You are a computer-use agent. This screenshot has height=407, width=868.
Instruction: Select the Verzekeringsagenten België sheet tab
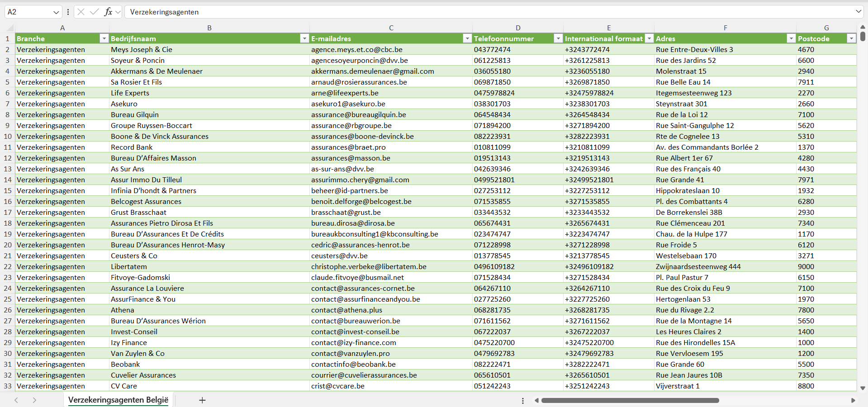click(118, 400)
